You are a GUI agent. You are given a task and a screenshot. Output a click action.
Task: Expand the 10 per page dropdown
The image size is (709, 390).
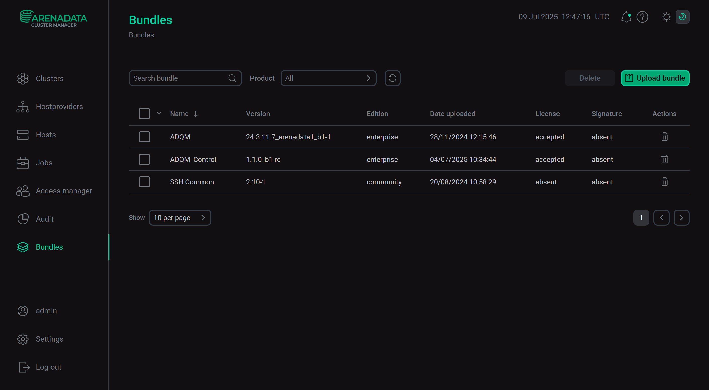click(180, 217)
